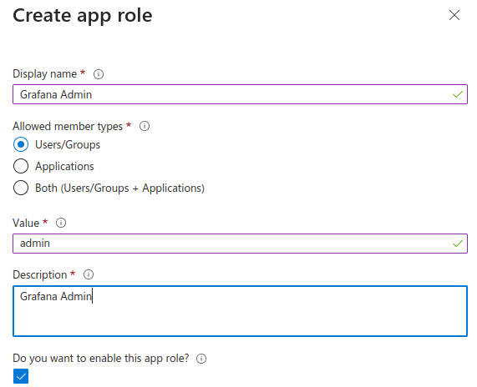Click the green checkmark in Value field
This screenshot has width=477, height=387.
(x=458, y=244)
